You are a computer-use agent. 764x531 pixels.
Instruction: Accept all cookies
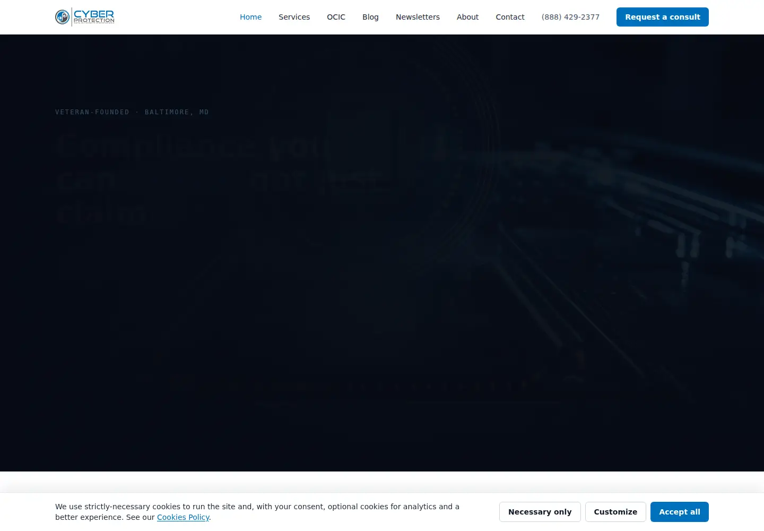(679, 512)
